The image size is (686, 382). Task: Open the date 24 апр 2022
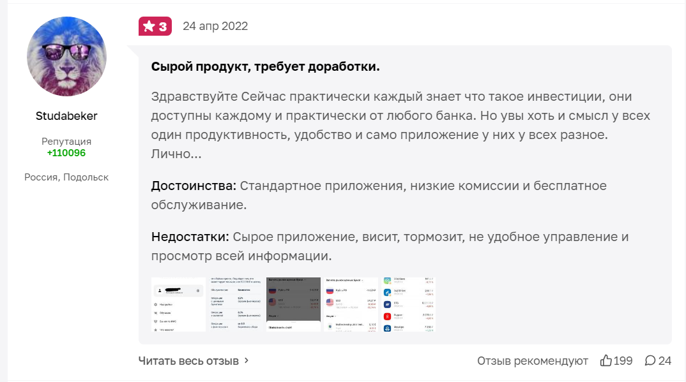(215, 26)
